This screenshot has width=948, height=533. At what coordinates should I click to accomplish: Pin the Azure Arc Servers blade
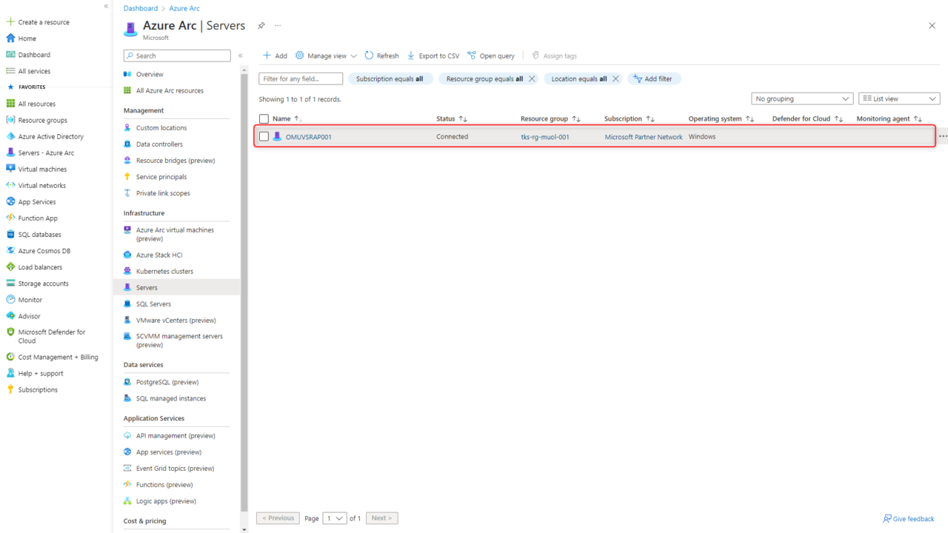coord(261,25)
